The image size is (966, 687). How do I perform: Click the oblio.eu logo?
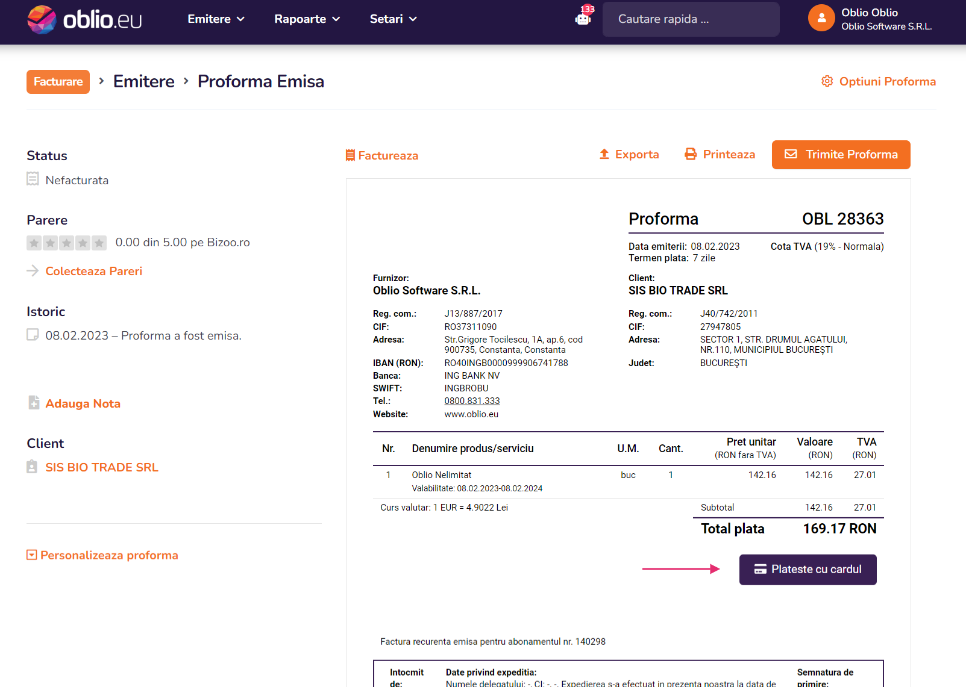click(x=84, y=19)
